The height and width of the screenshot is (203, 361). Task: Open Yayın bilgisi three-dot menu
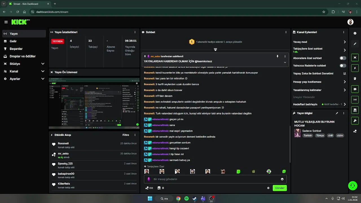[344, 113]
